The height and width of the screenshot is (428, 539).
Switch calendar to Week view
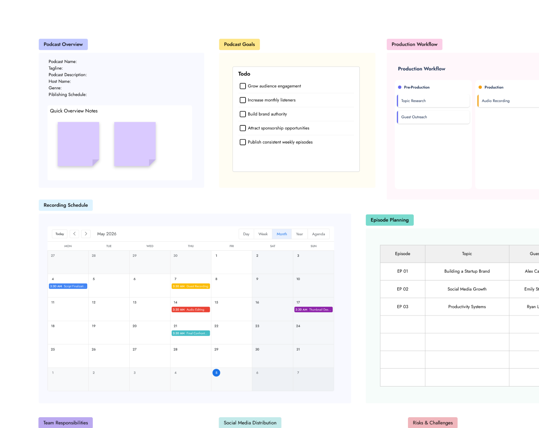[x=263, y=234]
